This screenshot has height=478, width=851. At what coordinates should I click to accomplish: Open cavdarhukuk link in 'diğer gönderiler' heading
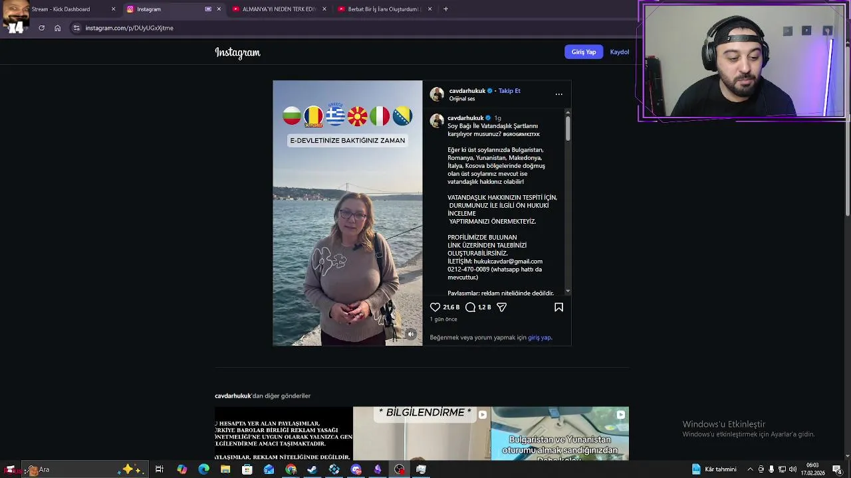(233, 396)
